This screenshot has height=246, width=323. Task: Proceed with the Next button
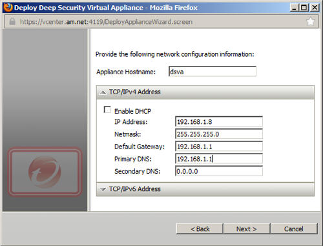(x=247, y=229)
